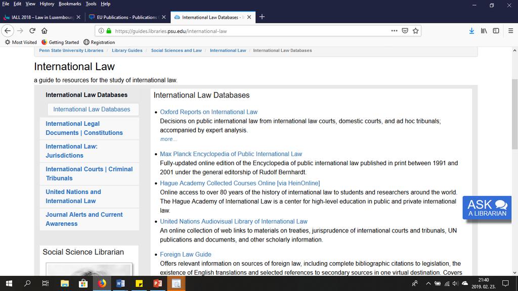Launch File Explorer from taskbar
The width and height of the screenshot is (518, 291).
[x=64, y=283]
